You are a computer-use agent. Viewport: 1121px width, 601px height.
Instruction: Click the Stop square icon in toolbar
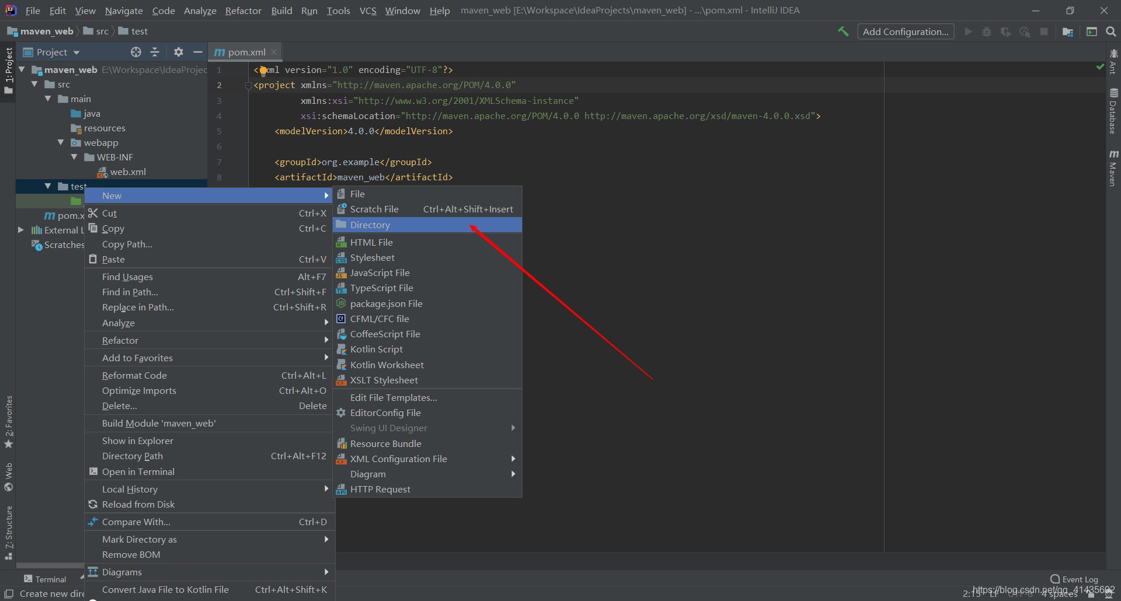point(1044,32)
